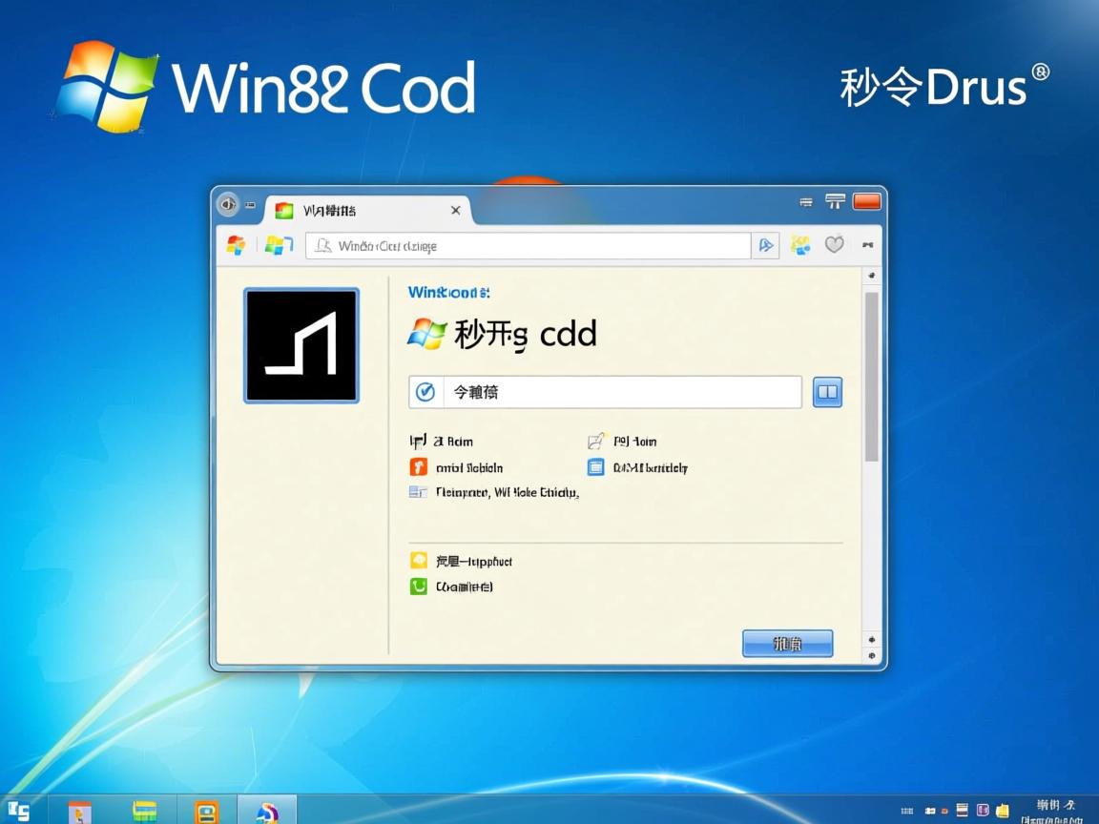Click the yellow chat bubble support icon

coord(418,561)
